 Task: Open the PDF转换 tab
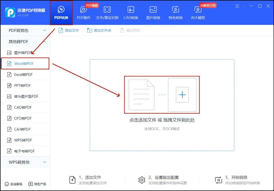[61, 13]
